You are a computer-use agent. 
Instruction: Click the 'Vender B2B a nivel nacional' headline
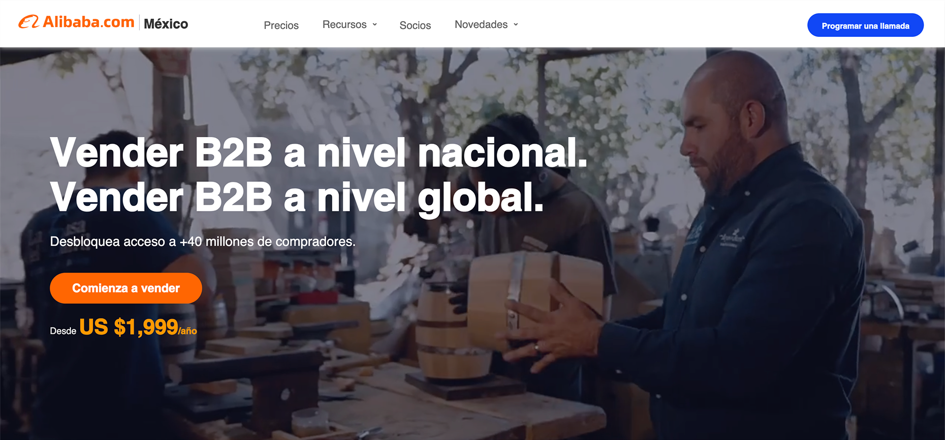point(319,152)
